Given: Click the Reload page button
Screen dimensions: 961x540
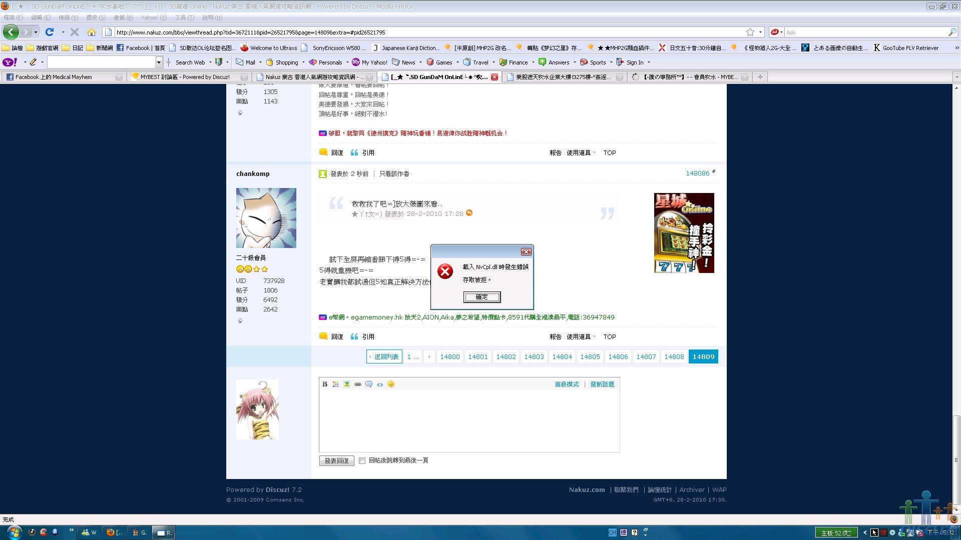Looking at the screenshot, I should pyautogui.click(x=50, y=32).
